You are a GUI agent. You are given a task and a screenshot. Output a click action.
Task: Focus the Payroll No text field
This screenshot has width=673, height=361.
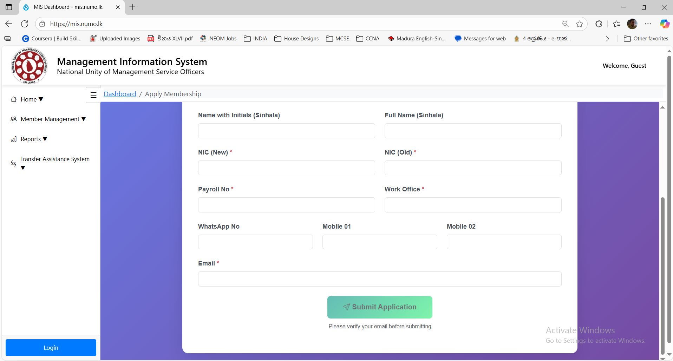(286, 205)
